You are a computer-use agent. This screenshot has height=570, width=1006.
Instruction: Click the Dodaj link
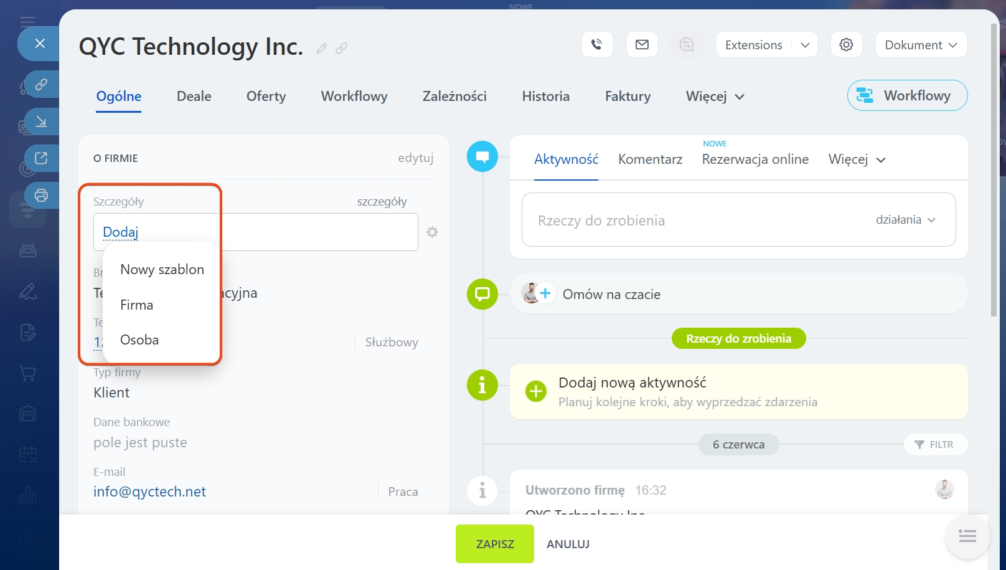(x=120, y=232)
